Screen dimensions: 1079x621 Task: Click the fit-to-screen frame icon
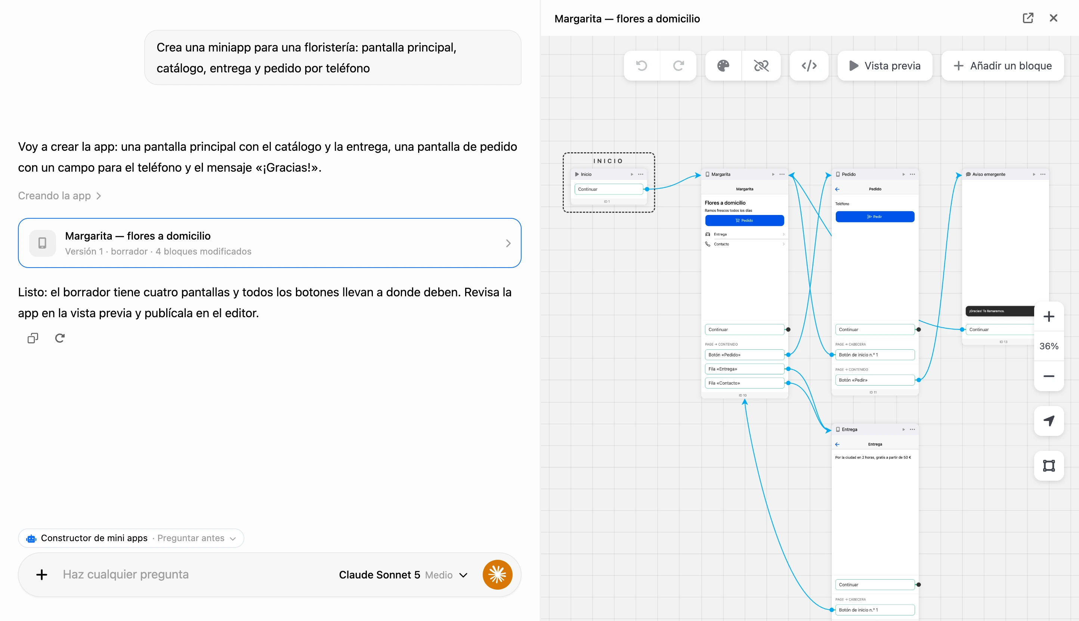[x=1049, y=466]
